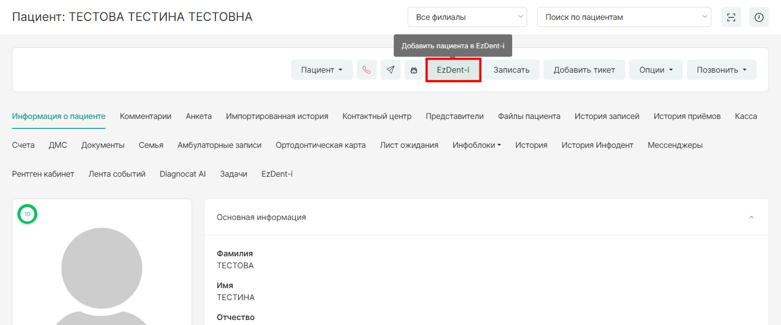Screen dimensions: 781x325
Task: Open the История приёмов tab
Action: coord(687,116)
